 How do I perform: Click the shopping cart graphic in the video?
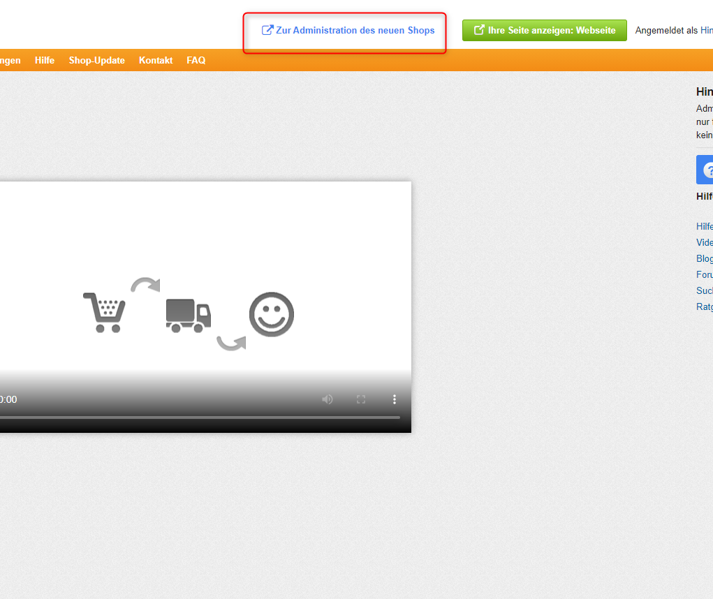coord(105,309)
